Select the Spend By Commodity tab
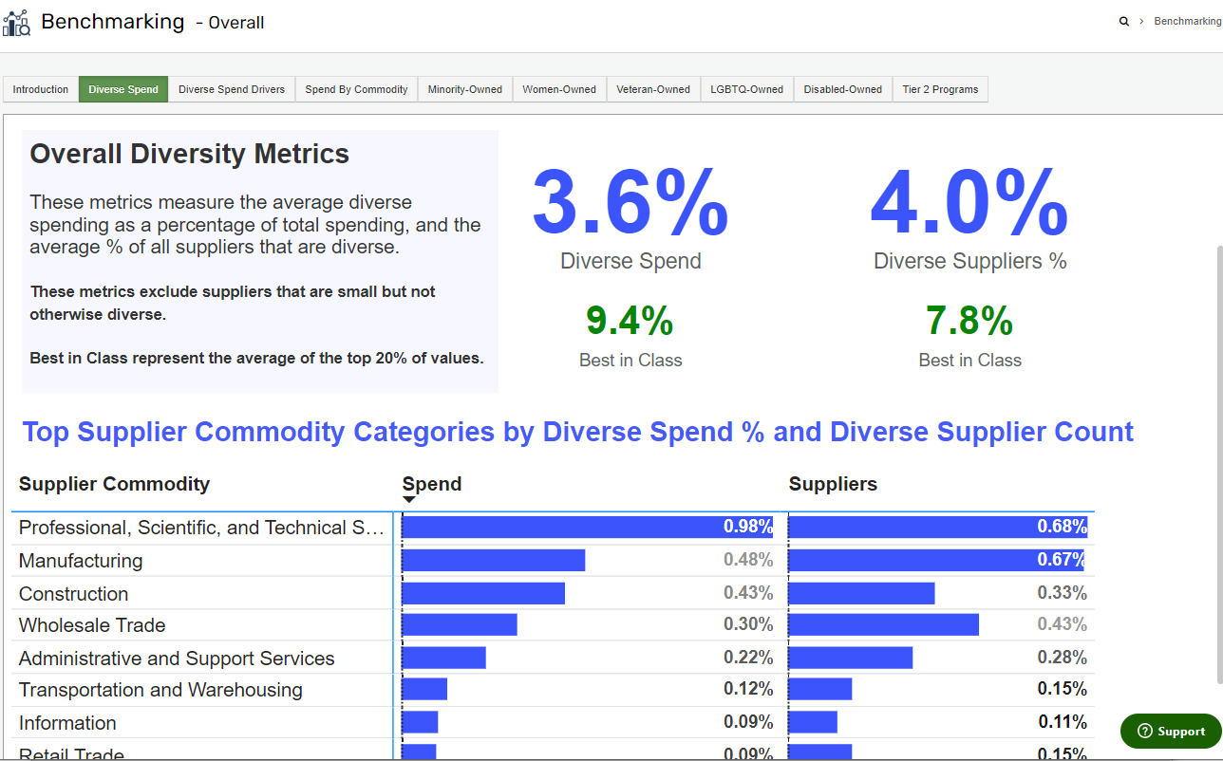This screenshot has height=761, width=1223. (356, 88)
